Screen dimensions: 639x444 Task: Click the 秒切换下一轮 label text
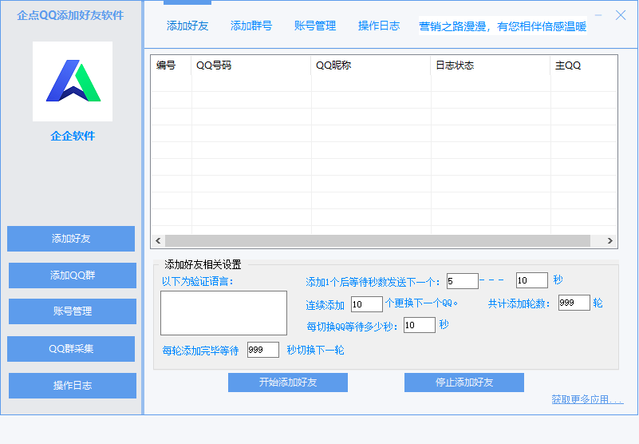click(x=315, y=350)
